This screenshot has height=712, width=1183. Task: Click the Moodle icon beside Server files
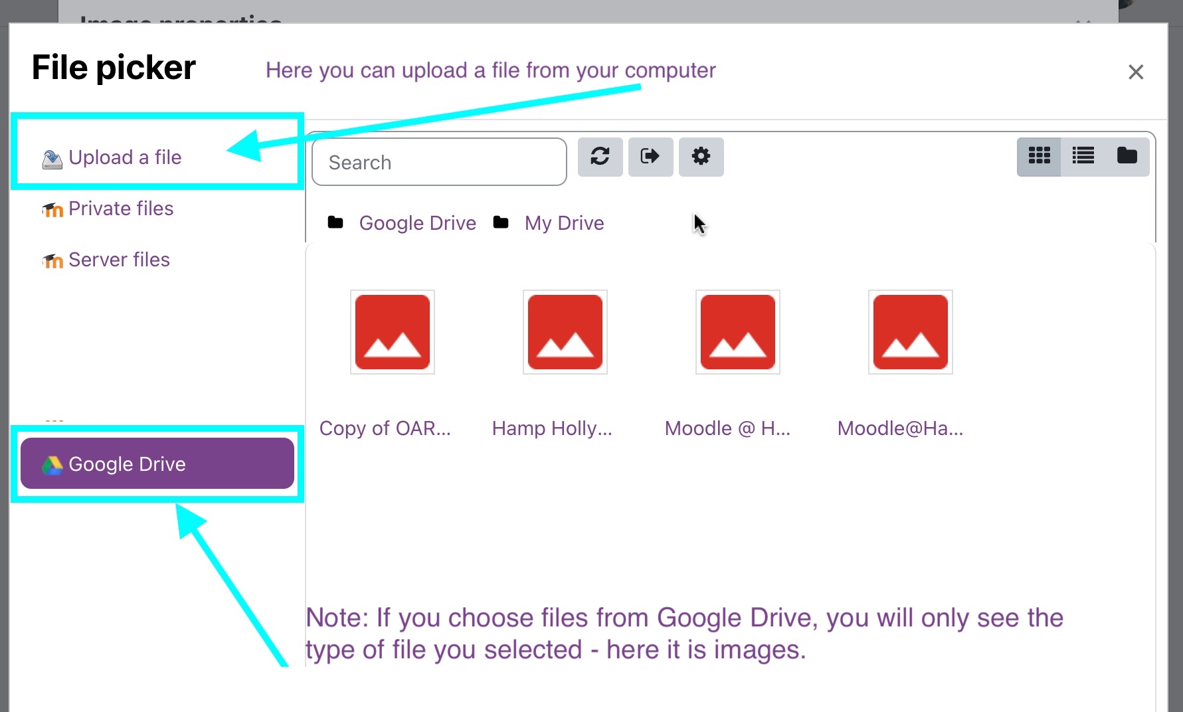point(52,261)
